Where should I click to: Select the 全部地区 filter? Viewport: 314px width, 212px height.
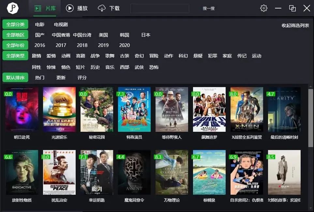pos(15,35)
